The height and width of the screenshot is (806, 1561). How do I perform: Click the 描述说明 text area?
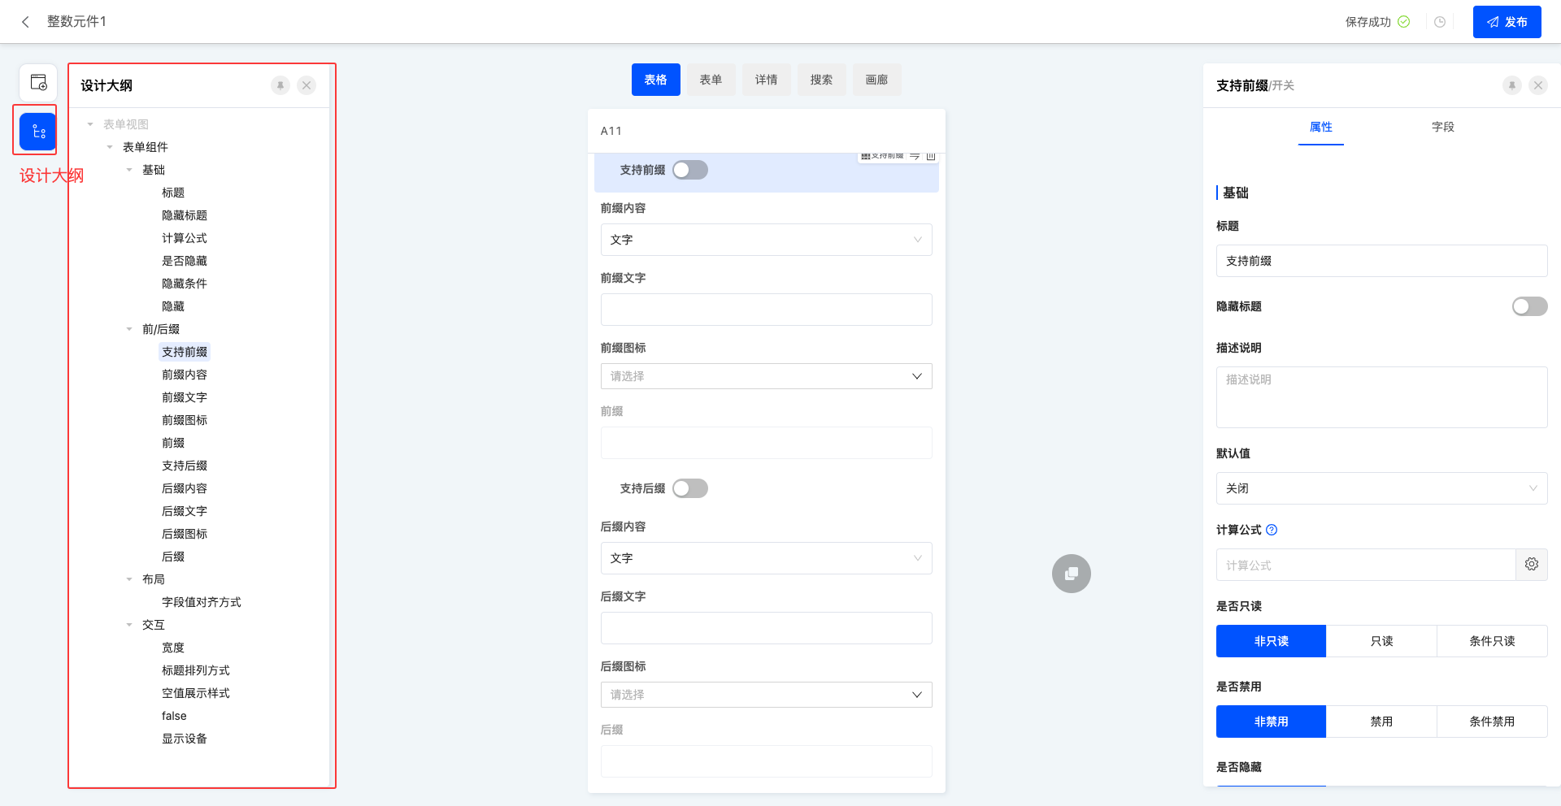tap(1381, 397)
